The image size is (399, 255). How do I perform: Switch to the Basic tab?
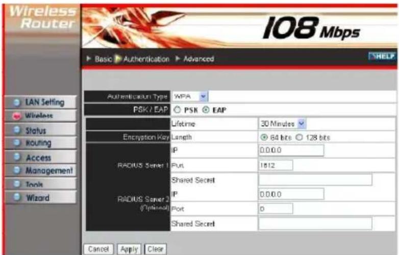(103, 59)
